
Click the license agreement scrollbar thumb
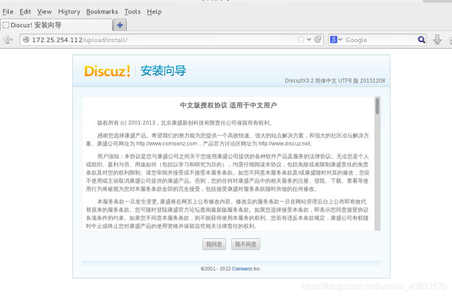click(377, 106)
